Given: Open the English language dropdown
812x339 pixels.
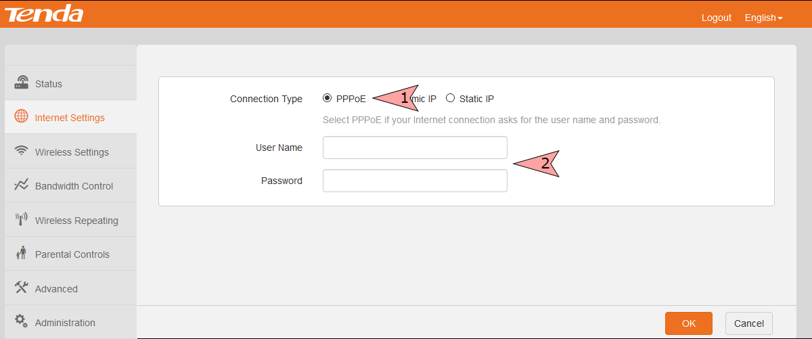Looking at the screenshot, I should [x=763, y=18].
